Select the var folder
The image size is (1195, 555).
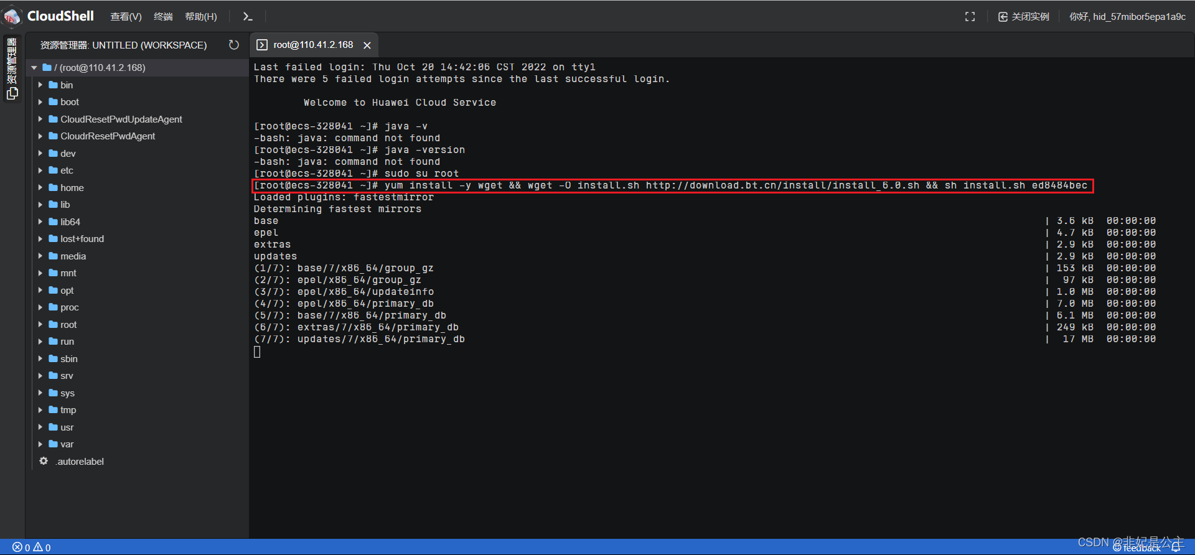(x=67, y=444)
